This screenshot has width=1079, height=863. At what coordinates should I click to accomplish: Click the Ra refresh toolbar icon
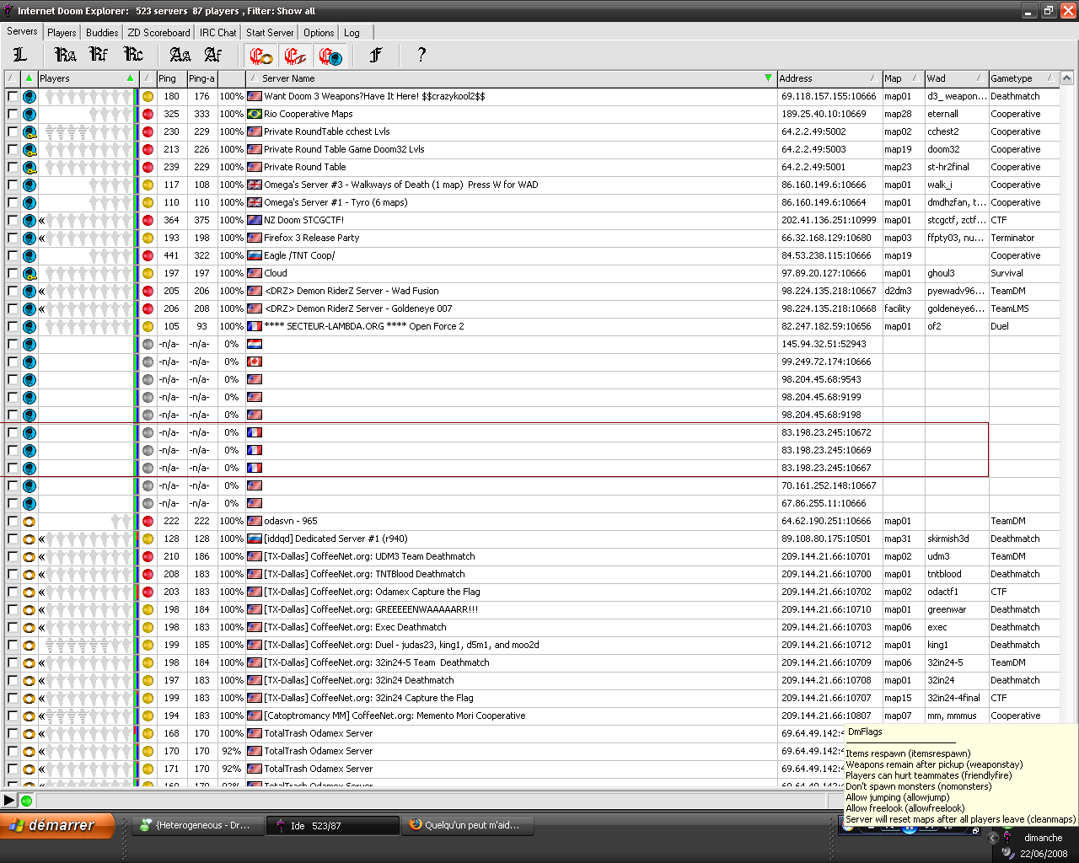coord(65,55)
